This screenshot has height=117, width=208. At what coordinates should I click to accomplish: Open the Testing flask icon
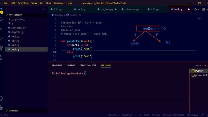1,58
